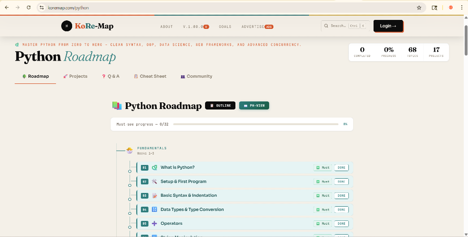This screenshot has width=468, height=237.
Task: Click the 0% Progress stat
Action: coord(389,52)
